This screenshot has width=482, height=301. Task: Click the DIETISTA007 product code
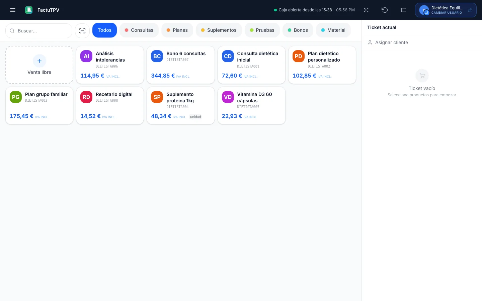[177, 60]
